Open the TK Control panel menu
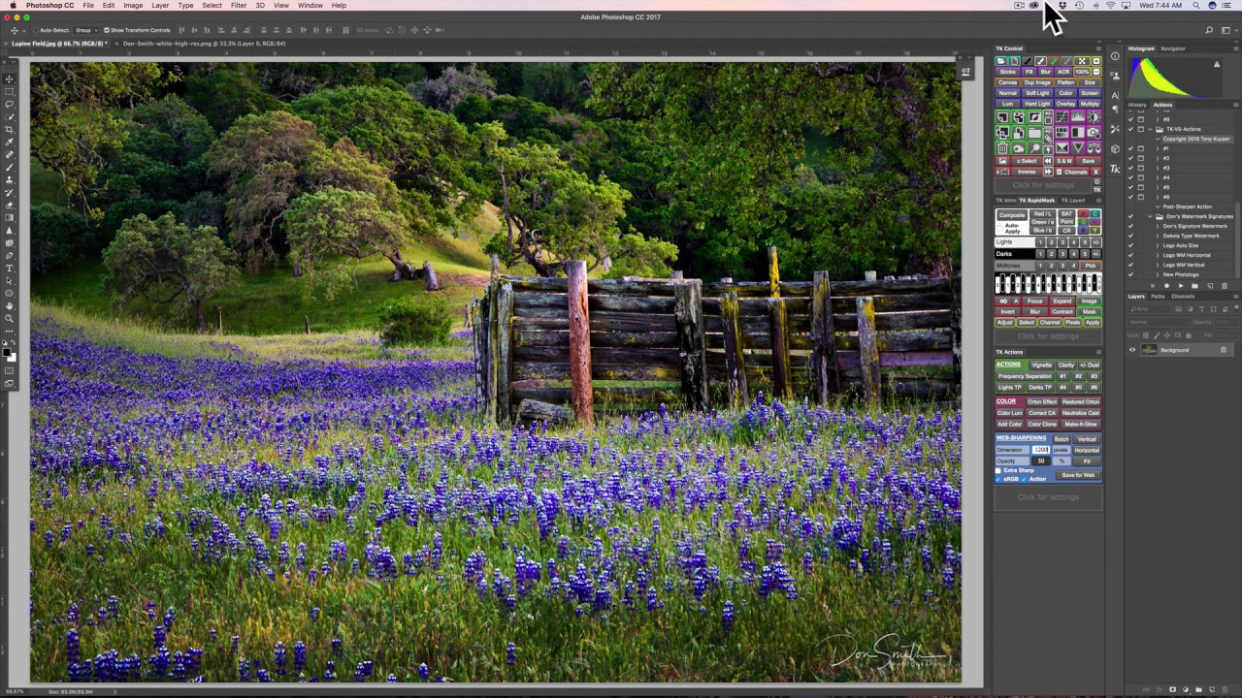The height and width of the screenshot is (698, 1242). coord(1098,48)
